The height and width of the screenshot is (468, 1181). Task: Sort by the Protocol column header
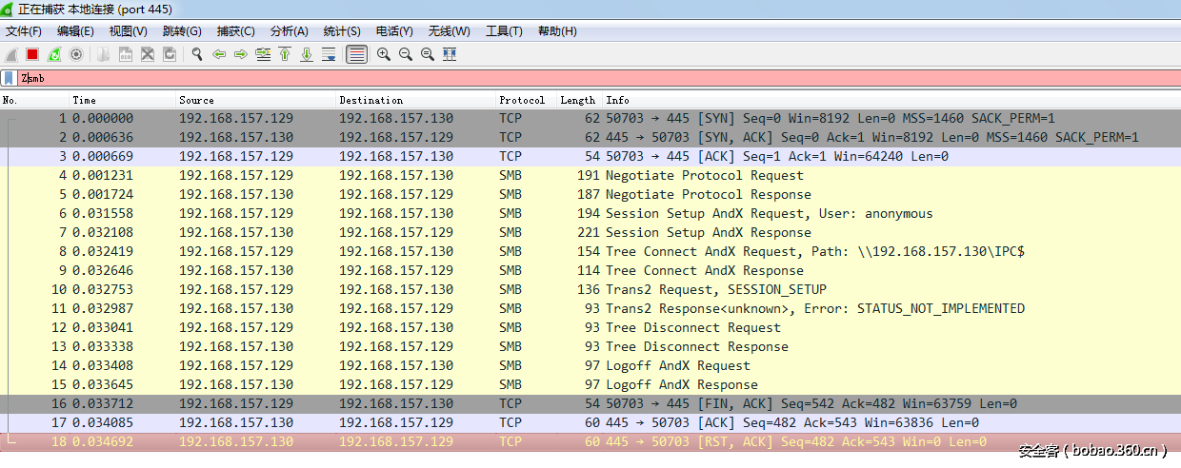[526, 100]
